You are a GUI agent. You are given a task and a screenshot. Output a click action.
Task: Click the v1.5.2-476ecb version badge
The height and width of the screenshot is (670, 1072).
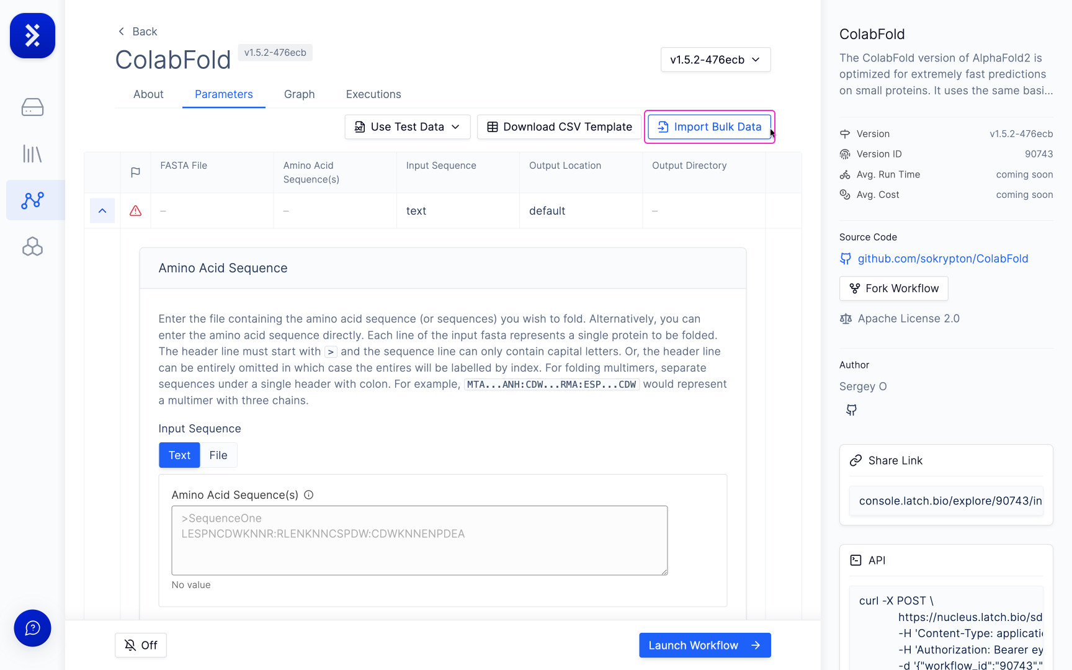(275, 53)
